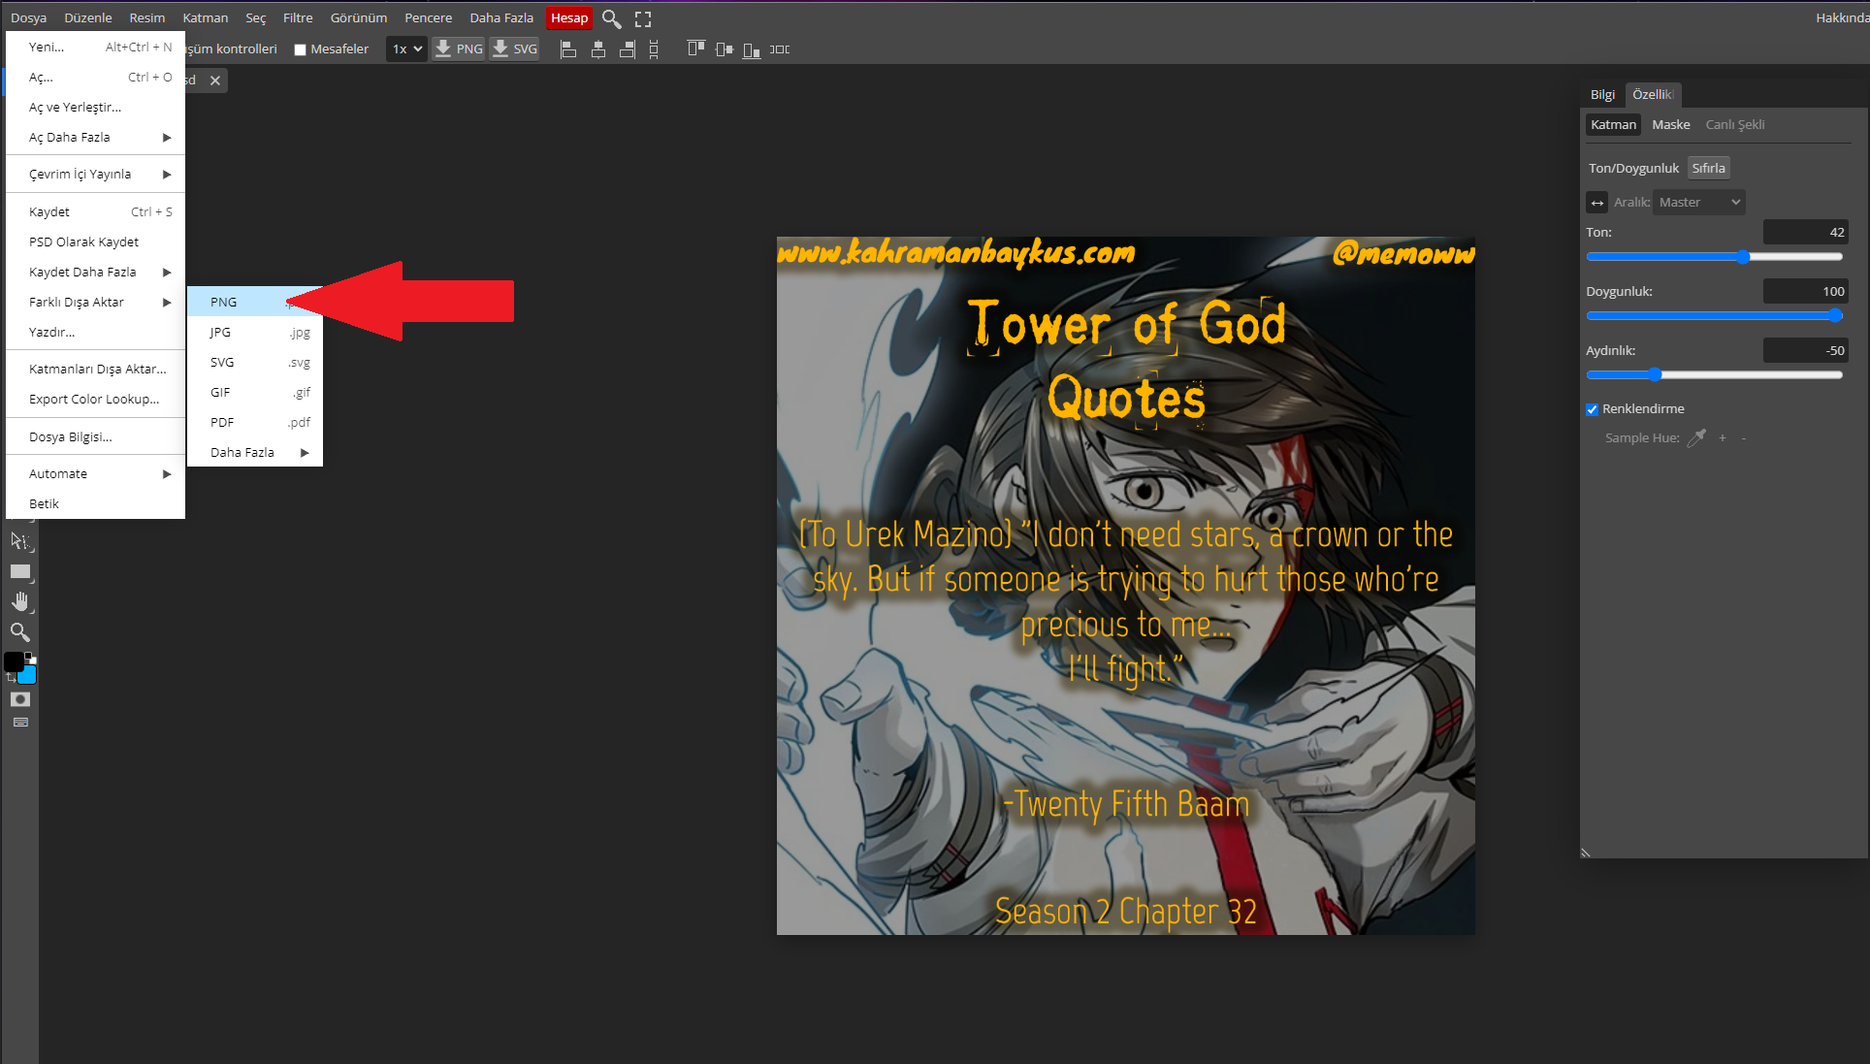This screenshot has height=1064, width=1870.
Task: Click the minus next to Sample Hue
Action: tap(1744, 438)
